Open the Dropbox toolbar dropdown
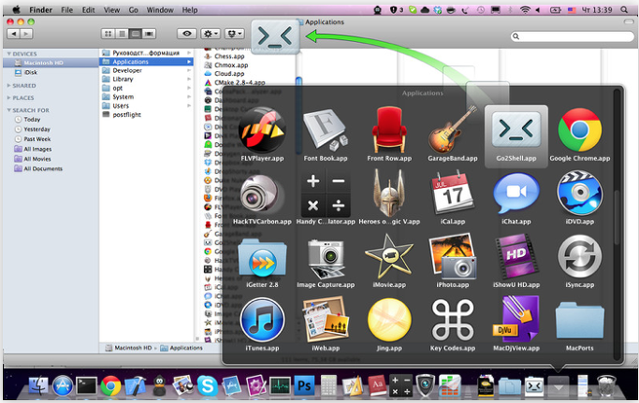This screenshot has height=403, width=639. click(234, 34)
